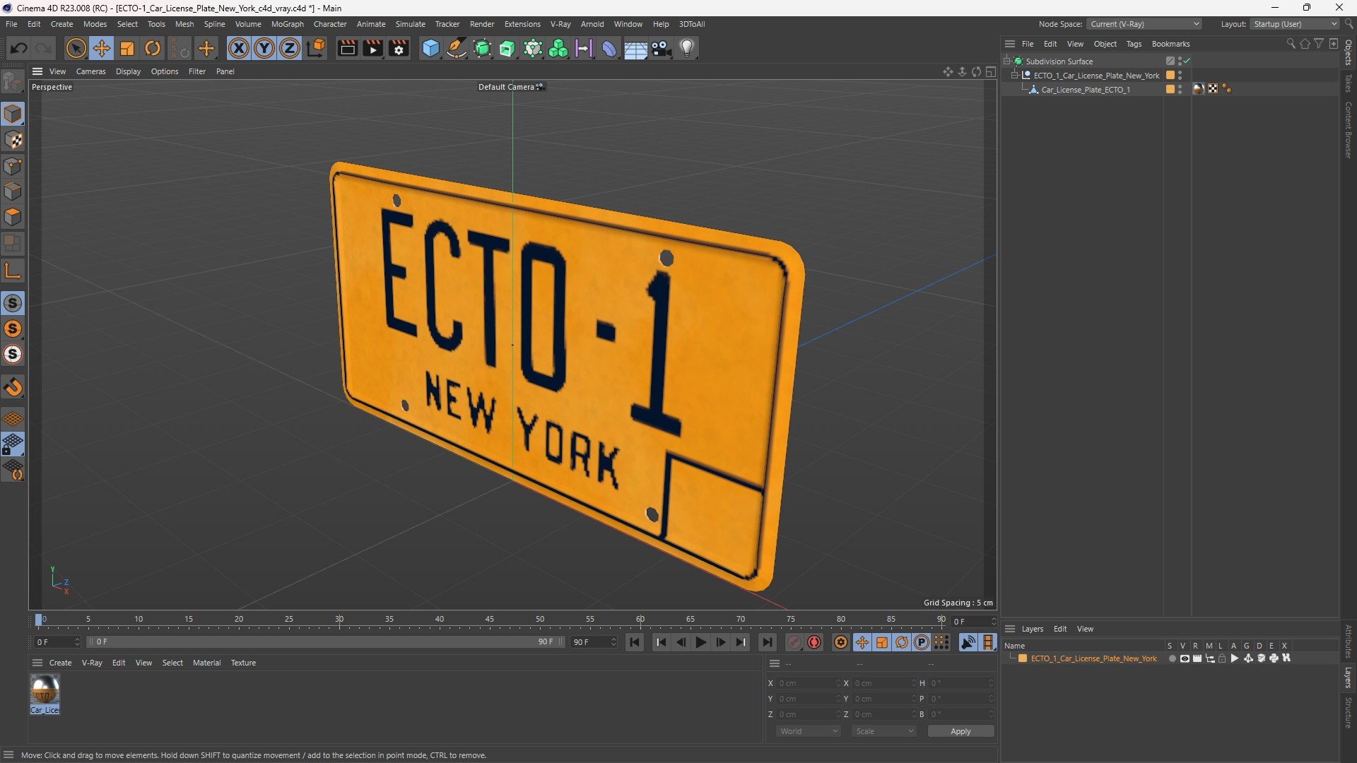The width and height of the screenshot is (1357, 763).
Task: Toggle Z axis lock
Action: coord(290,48)
